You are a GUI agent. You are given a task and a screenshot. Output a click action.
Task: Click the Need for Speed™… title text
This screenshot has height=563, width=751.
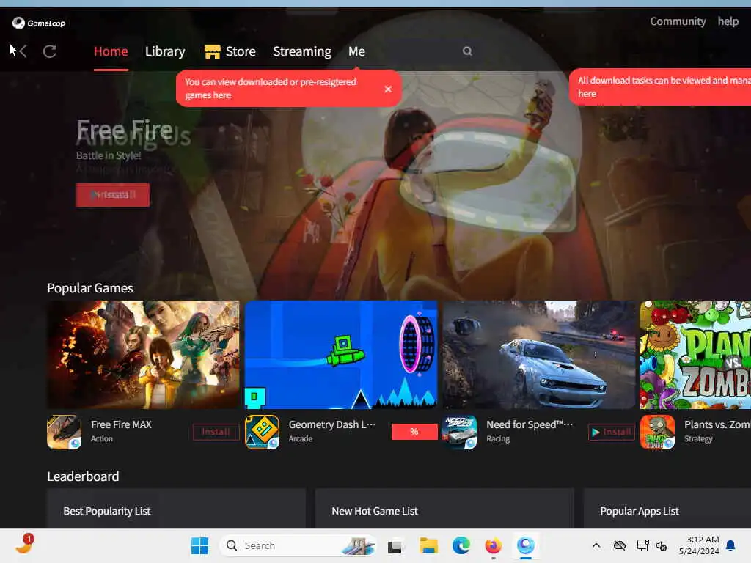pos(530,424)
